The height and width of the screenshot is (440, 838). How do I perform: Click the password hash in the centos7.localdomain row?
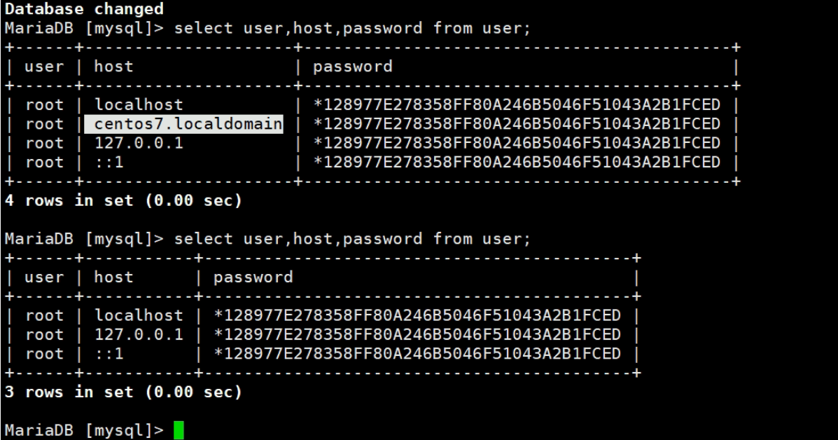[x=516, y=124]
